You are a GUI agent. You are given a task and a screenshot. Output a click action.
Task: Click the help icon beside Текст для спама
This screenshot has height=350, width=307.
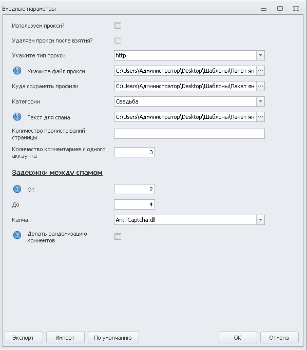point(17,117)
